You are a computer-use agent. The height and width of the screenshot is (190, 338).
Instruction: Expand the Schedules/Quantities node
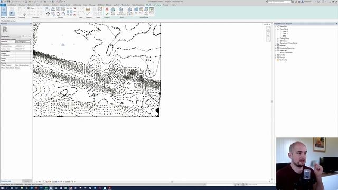coord(275,48)
